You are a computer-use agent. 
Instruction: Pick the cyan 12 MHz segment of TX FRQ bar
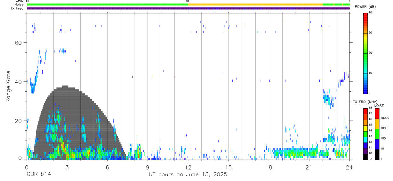coord(365,139)
